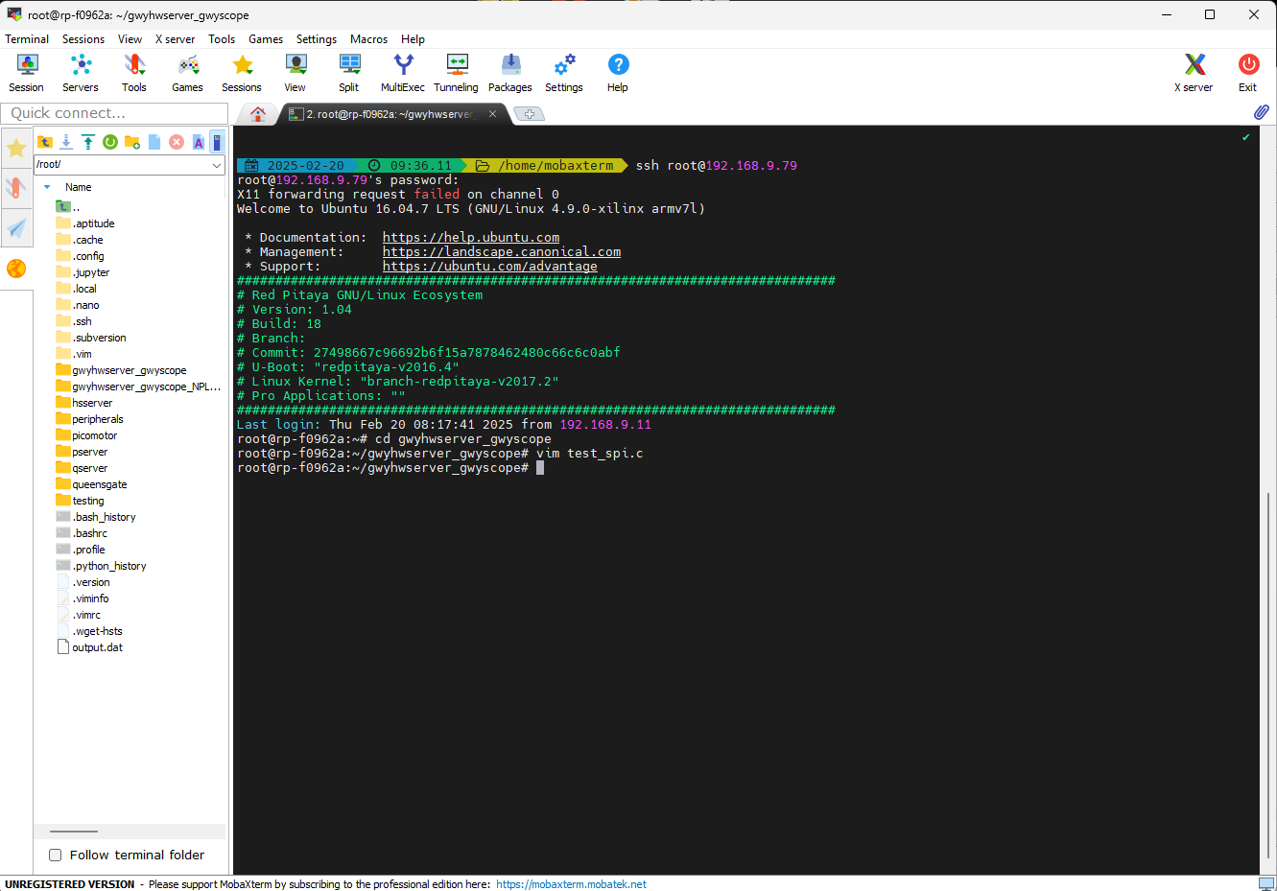Open the new tab button
Viewport: 1277px width, 891px height.
coord(529,114)
